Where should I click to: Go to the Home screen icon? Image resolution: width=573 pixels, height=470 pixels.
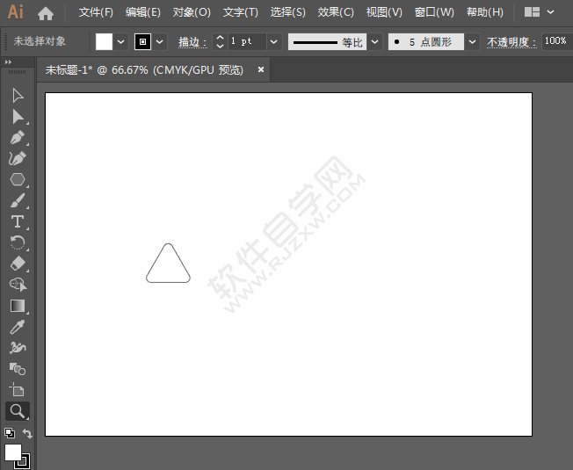click(46, 13)
